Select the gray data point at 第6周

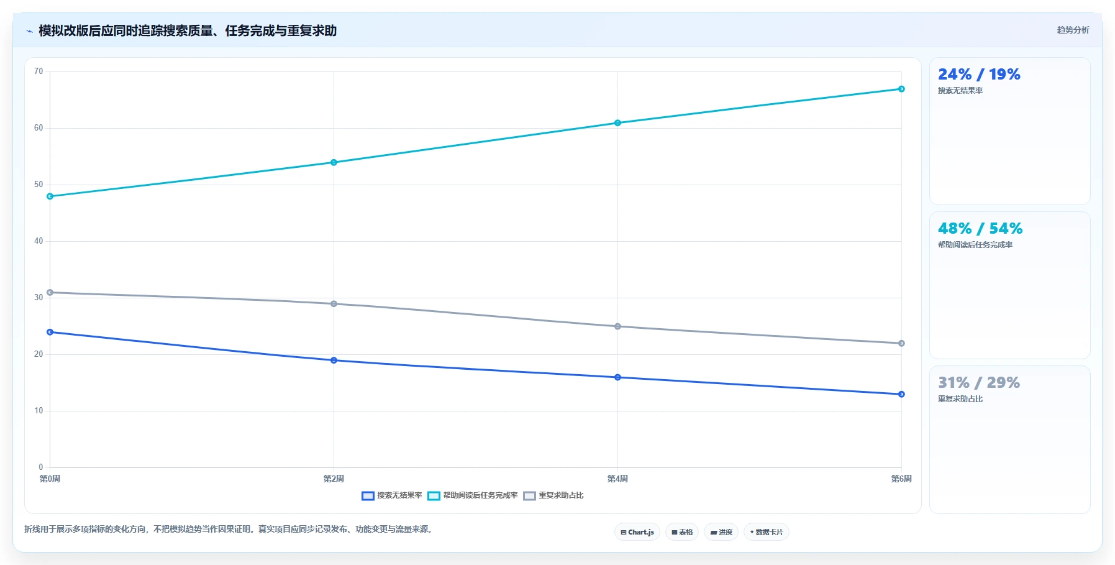[x=901, y=343]
